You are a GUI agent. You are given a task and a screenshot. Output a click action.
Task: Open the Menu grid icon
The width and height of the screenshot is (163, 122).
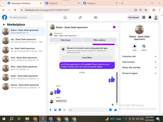(144, 17)
